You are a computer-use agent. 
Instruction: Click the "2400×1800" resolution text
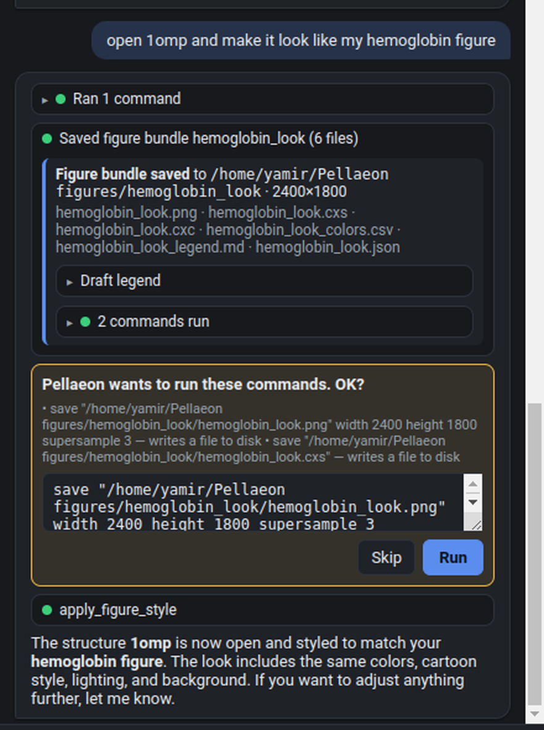310,192
